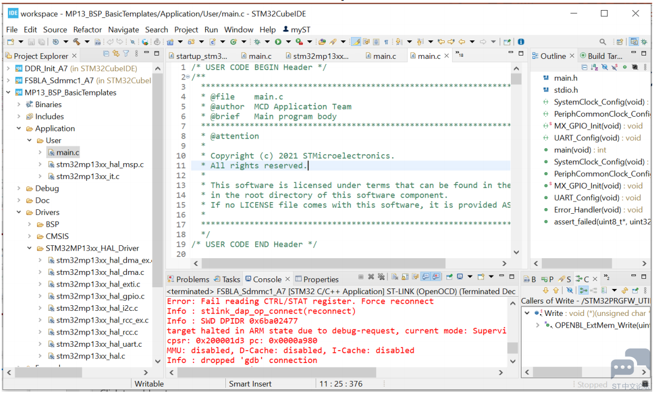Open the Navigate menu
Viewport: 655px width, 395px height.
click(123, 30)
